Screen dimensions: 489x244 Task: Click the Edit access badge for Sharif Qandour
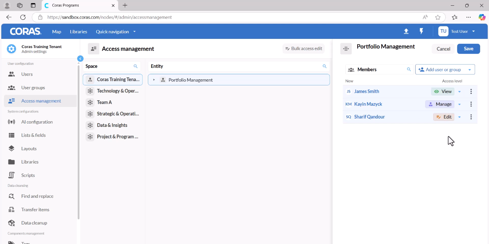click(444, 117)
